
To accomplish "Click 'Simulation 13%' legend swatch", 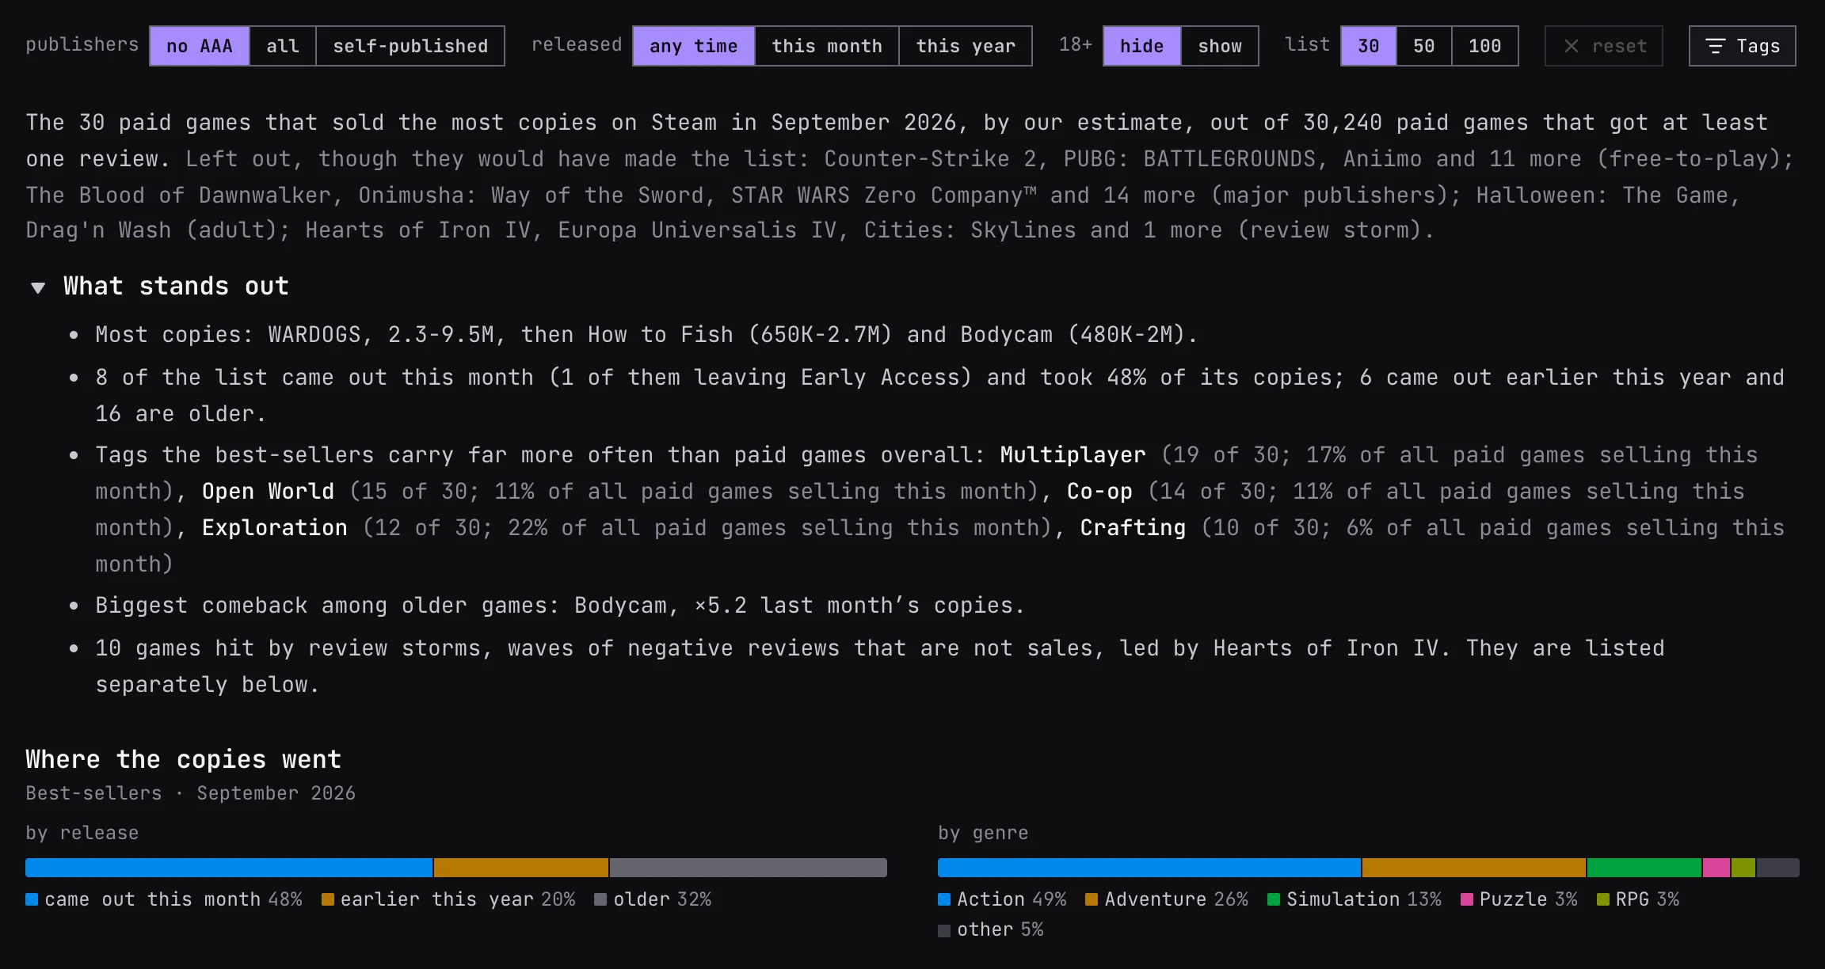I will click(x=1274, y=899).
